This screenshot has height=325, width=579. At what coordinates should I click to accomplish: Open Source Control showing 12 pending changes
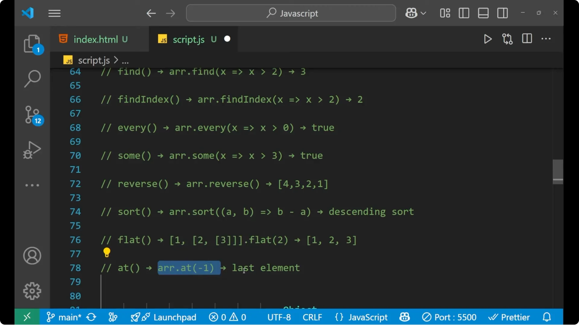[32, 115]
